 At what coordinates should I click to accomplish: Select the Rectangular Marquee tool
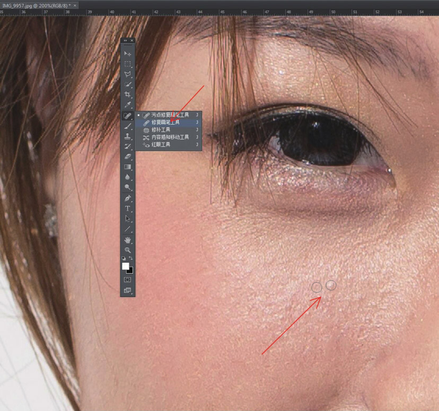point(128,64)
